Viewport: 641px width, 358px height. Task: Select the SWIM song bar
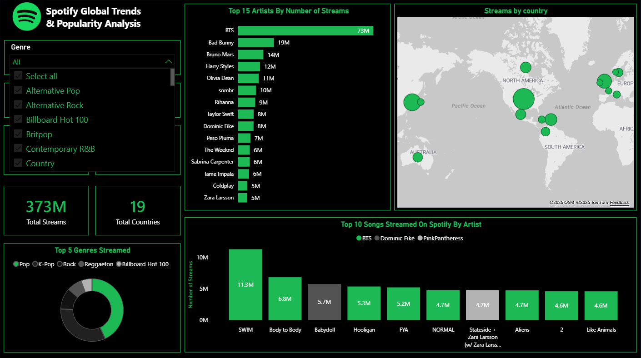point(245,284)
